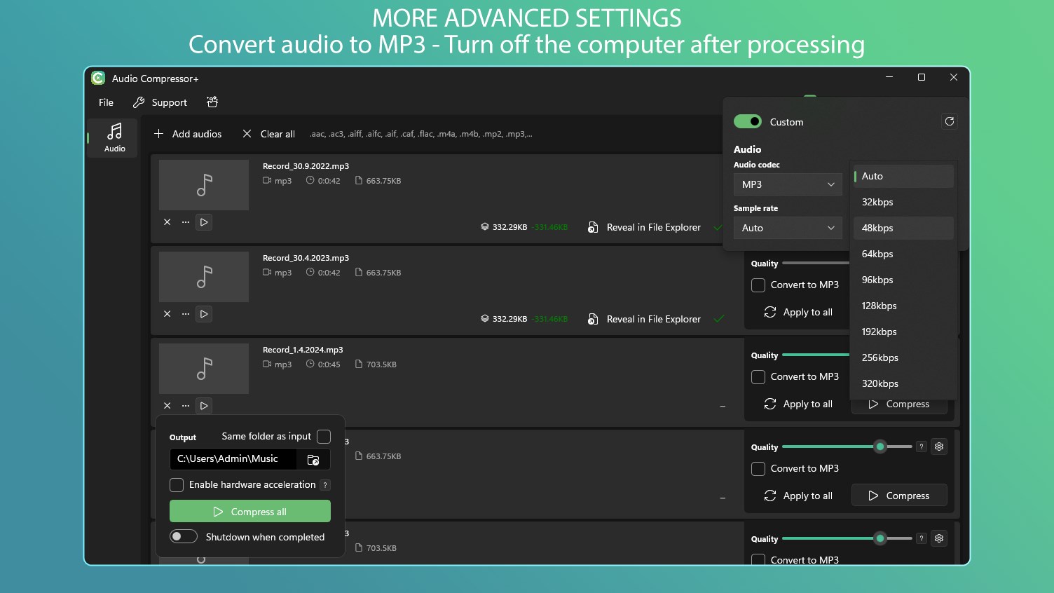Check Convert to MP3 in fifth file row
The image size is (1054, 593).
(758, 559)
